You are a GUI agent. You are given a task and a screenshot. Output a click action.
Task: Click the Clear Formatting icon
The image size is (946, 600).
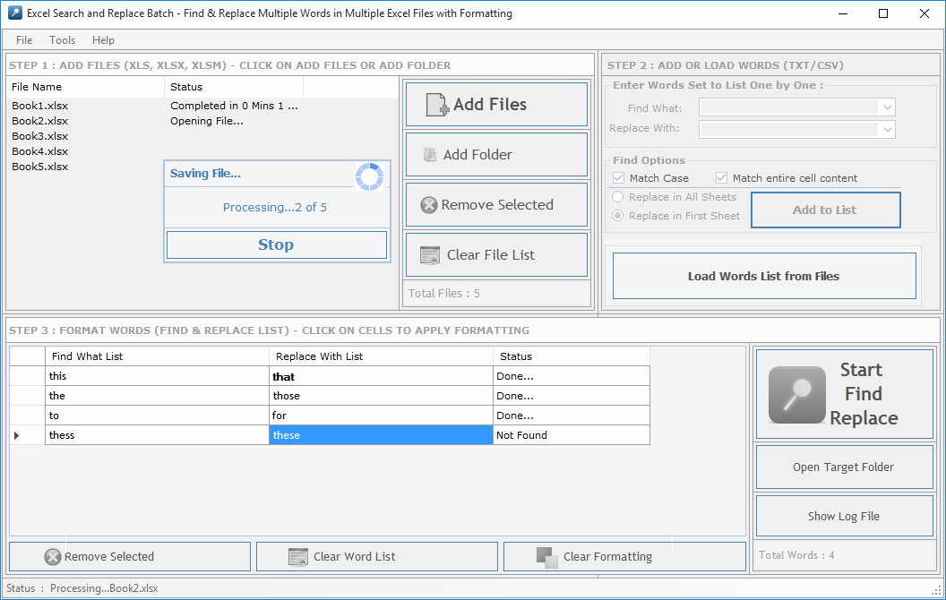point(546,557)
